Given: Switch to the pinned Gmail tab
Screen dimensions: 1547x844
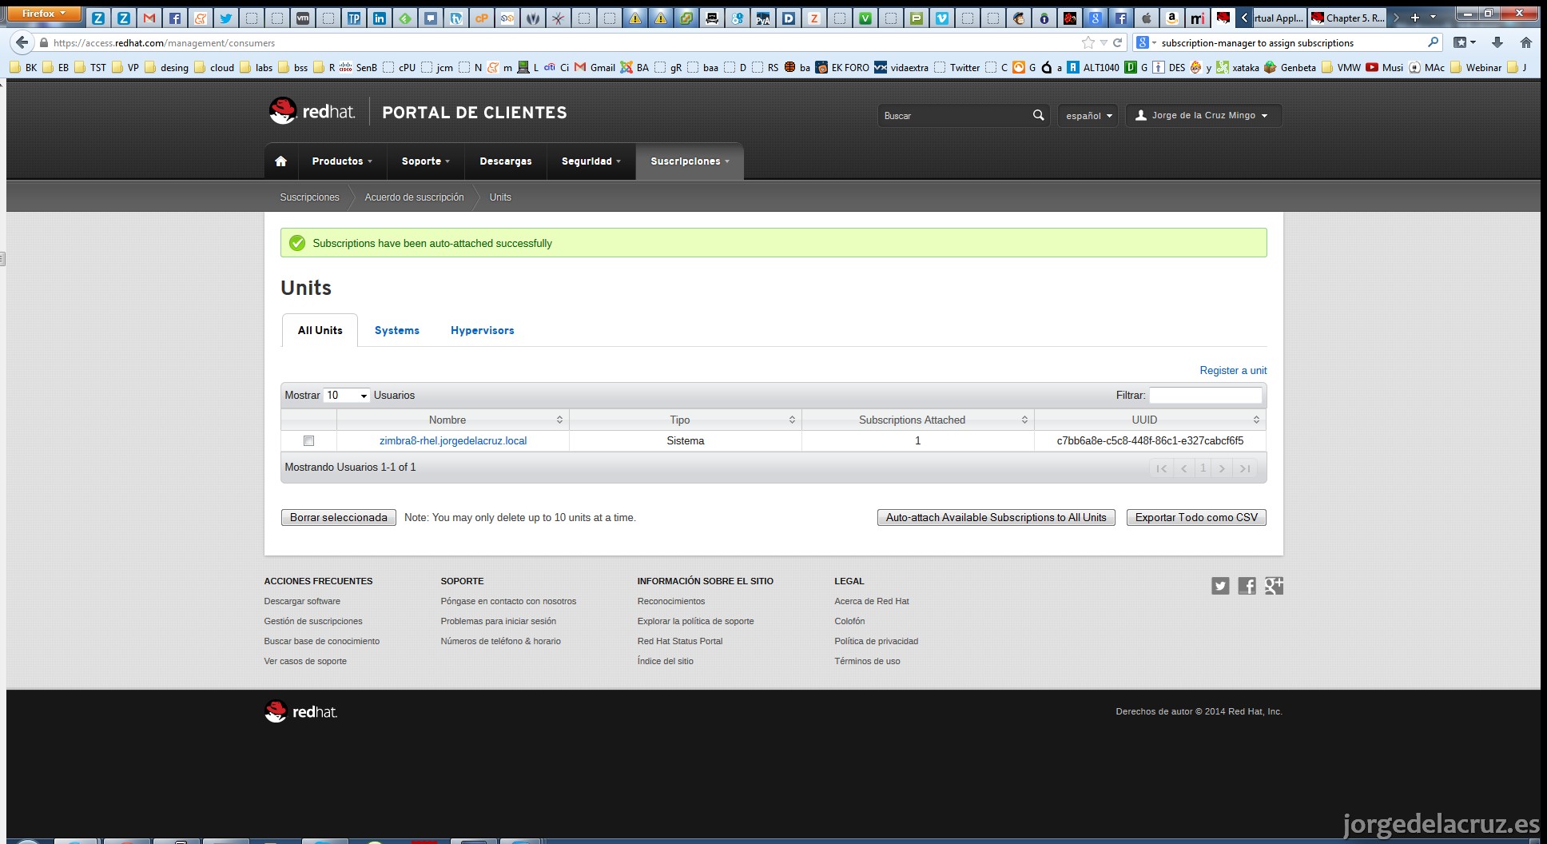Looking at the screenshot, I should [x=149, y=18].
